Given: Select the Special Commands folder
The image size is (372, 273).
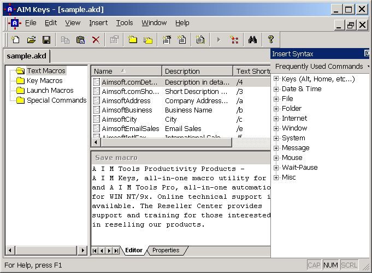Looking at the screenshot, I should pyautogui.click(x=56, y=100).
